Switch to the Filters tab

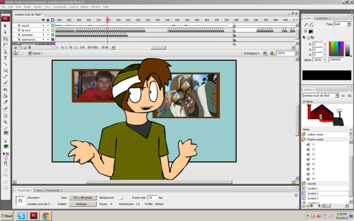tap(39, 190)
